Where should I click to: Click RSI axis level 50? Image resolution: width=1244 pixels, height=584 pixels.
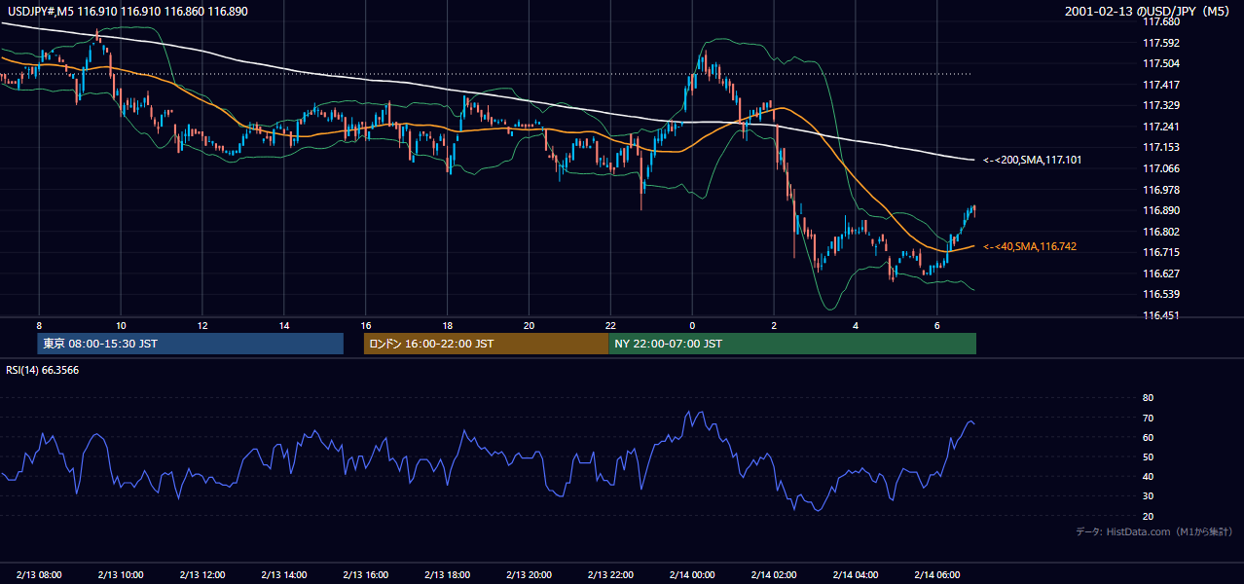(x=1148, y=456)
